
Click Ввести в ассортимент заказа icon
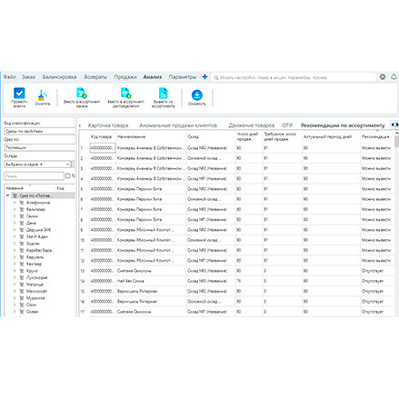(x=82, y=93)
